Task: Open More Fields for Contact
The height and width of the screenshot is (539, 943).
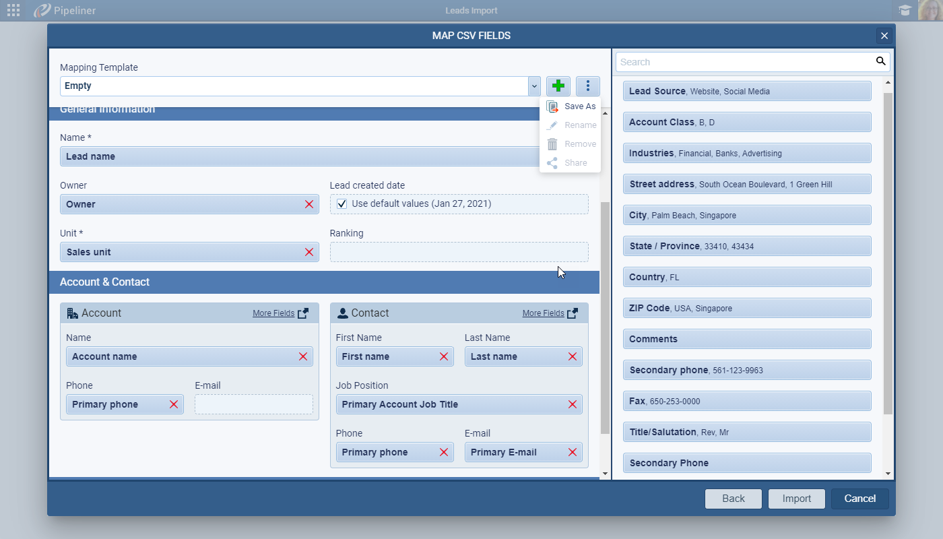Action: coord(550,313)
